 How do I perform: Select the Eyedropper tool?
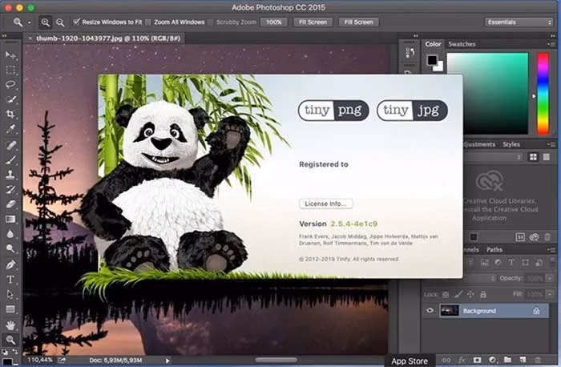pos(10,128)
